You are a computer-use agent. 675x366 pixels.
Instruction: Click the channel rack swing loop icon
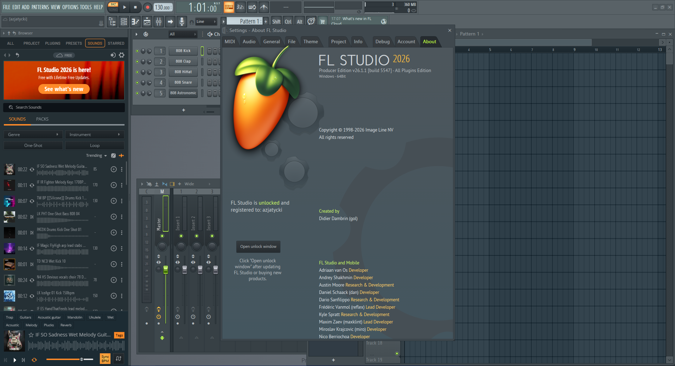point(146,34)
